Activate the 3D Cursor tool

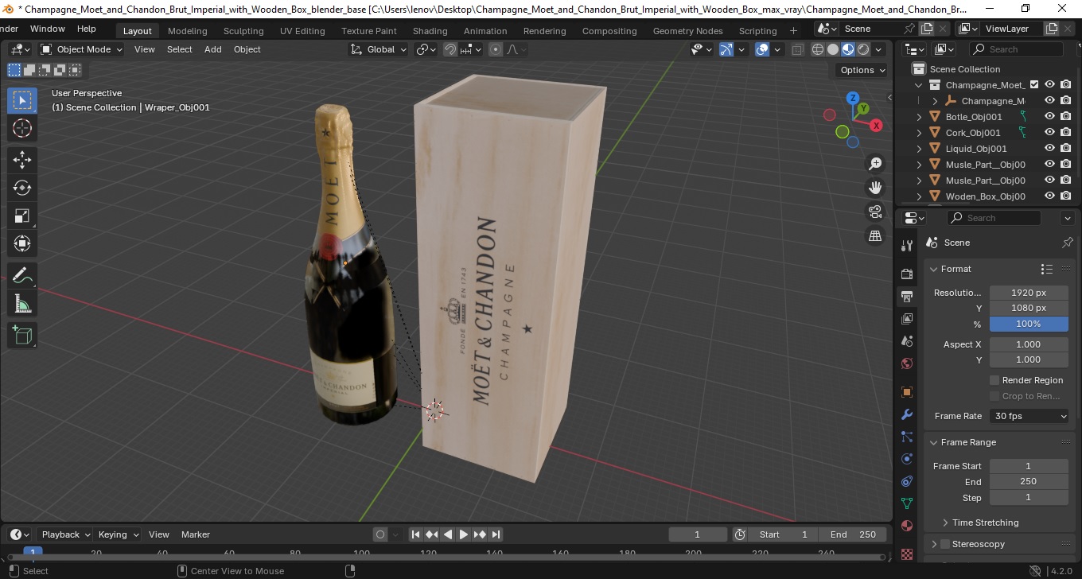click(x=22, y=128)
